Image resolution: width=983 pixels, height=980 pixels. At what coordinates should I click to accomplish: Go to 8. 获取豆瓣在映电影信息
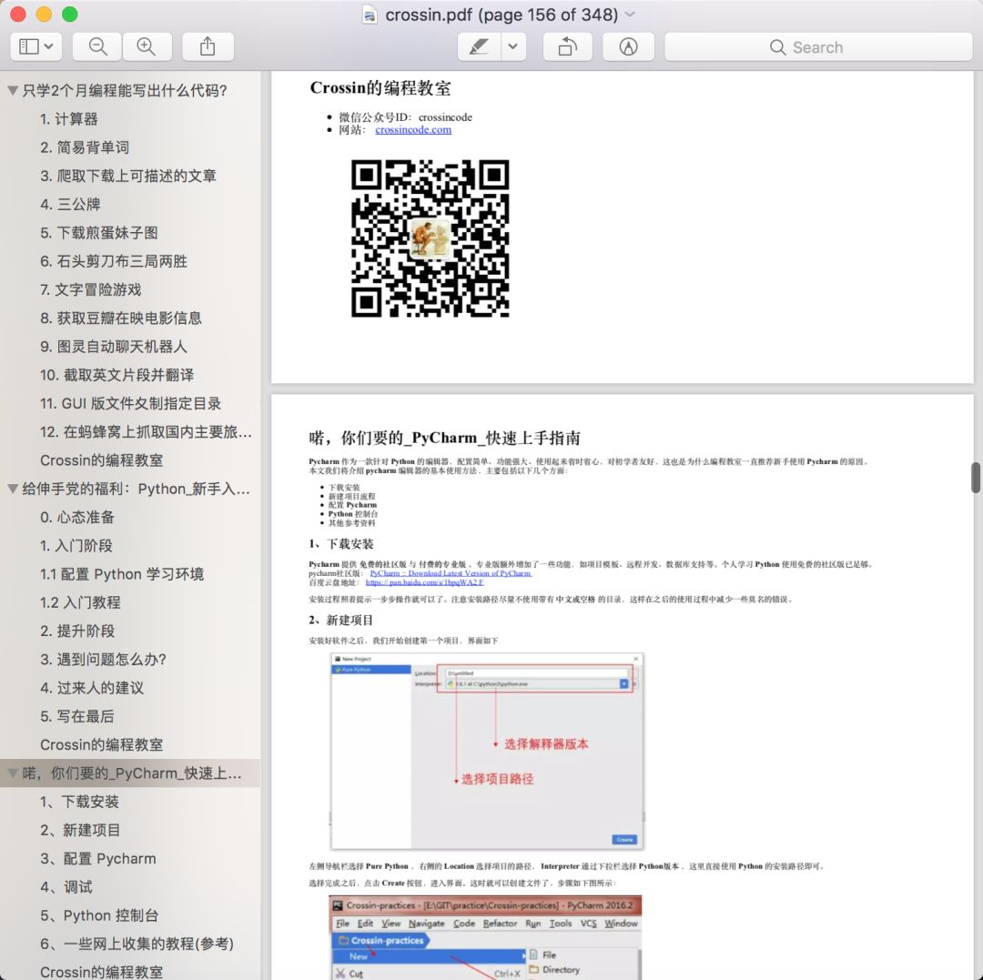[121, 318]
